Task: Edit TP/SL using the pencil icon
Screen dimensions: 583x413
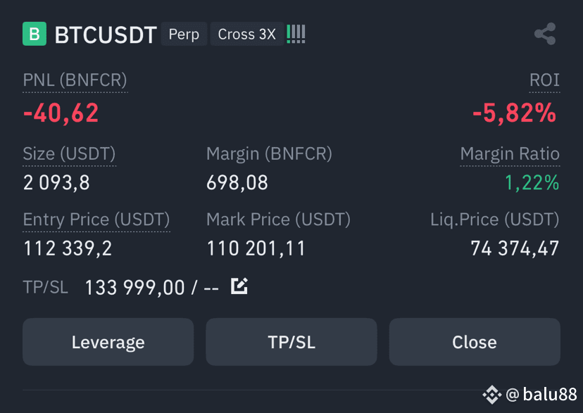Action: pyautogui.click(x=239, y=286)
